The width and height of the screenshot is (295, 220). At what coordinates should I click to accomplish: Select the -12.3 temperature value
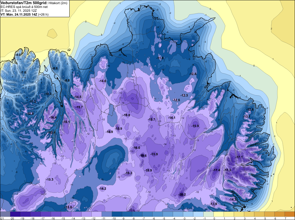184,96
